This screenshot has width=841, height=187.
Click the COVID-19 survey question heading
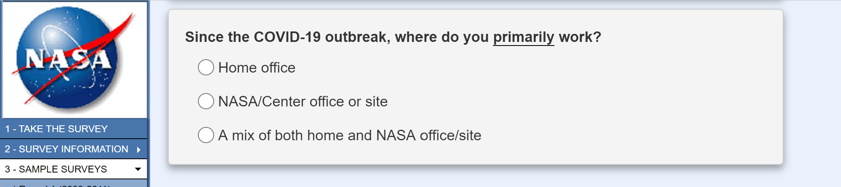pos(393,37)
